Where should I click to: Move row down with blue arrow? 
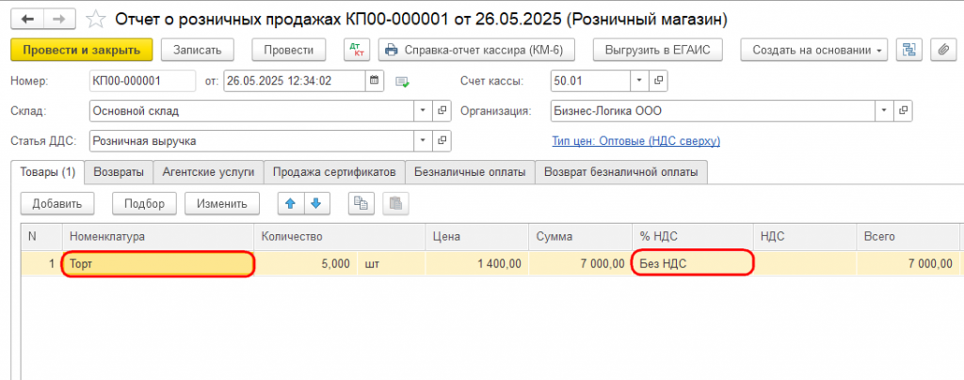pyautogui.click(x=316, y=203)
